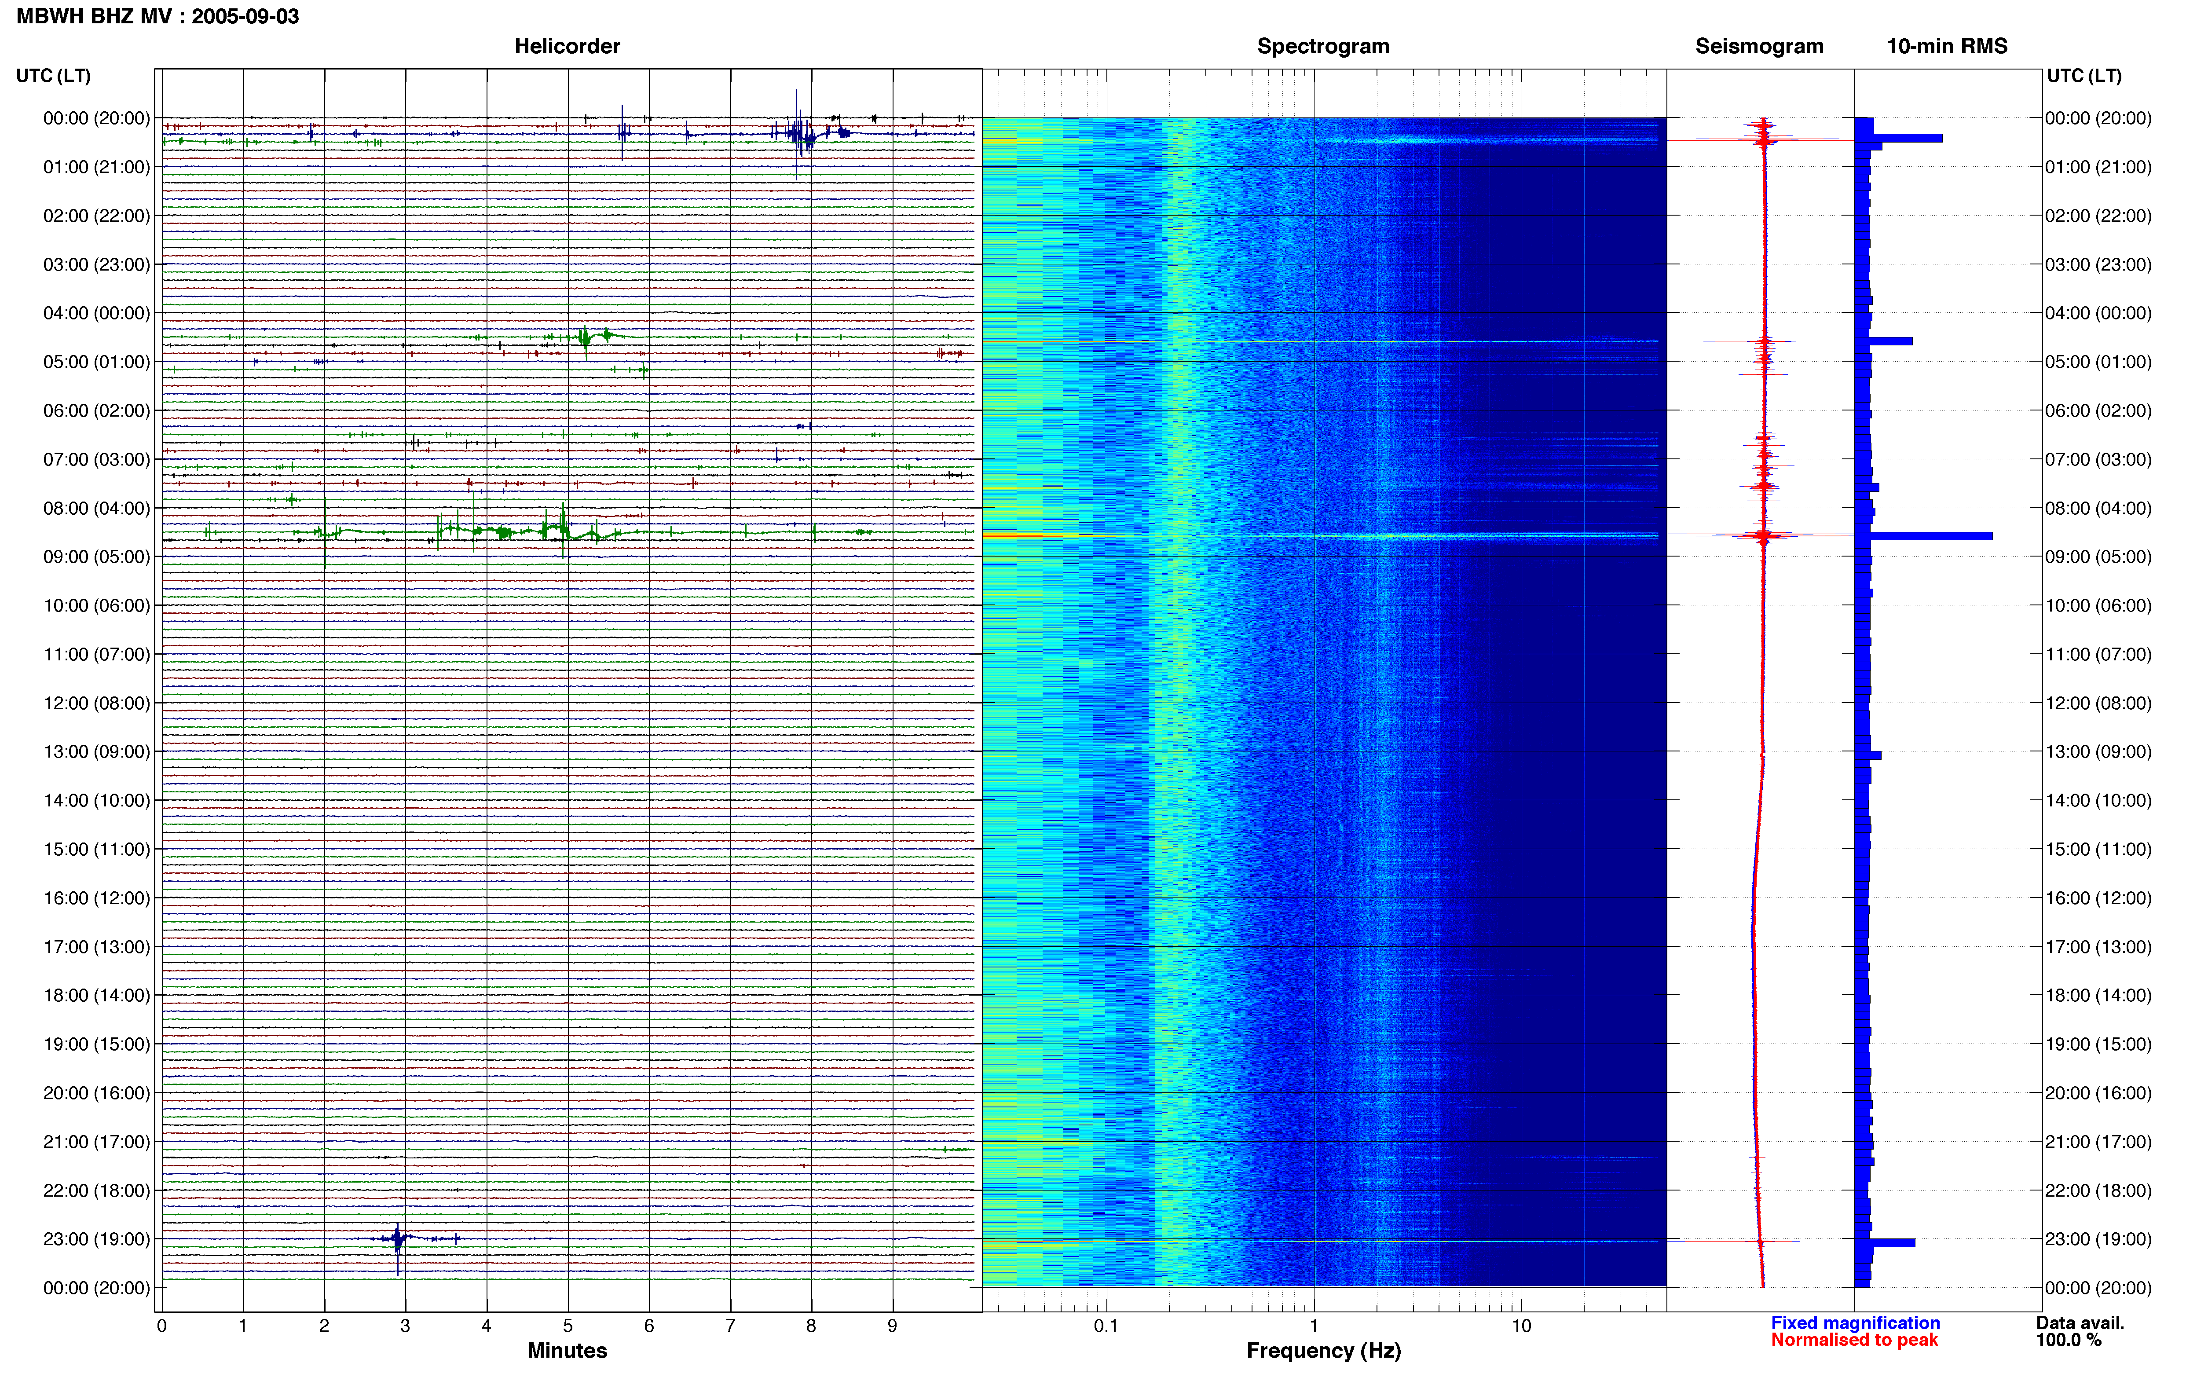
Task: Click the left '16:00 (12:00)' time label
Action: (x=97, y=898)
